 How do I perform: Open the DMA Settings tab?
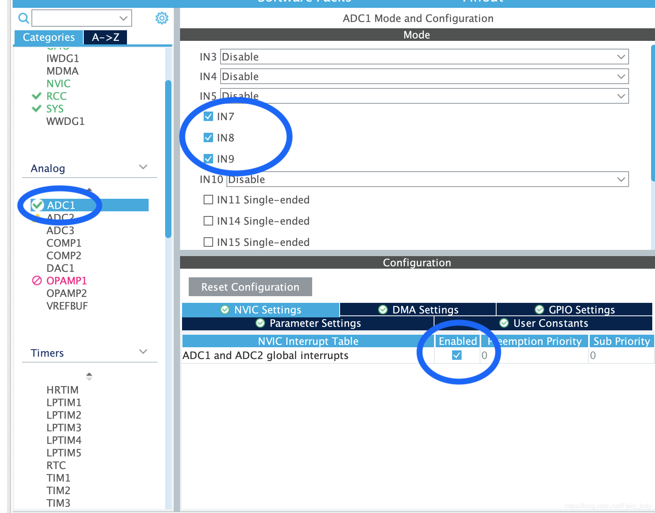(x=418, y=310)
